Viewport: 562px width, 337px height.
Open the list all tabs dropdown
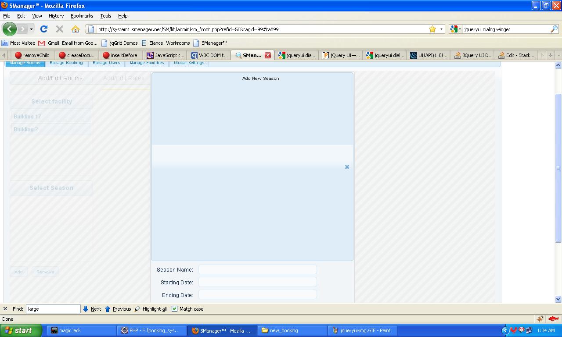point(558,55)
